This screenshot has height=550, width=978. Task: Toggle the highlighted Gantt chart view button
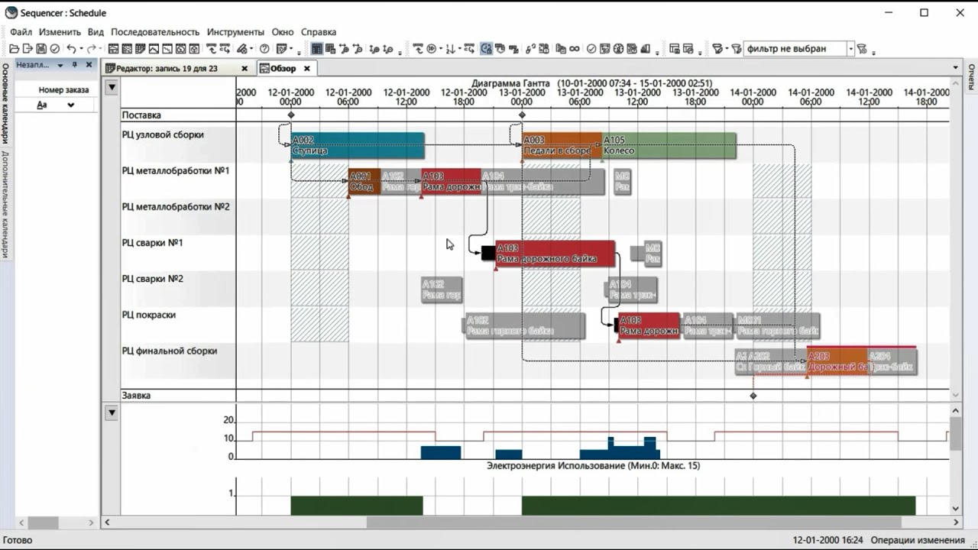pos(316,49)
